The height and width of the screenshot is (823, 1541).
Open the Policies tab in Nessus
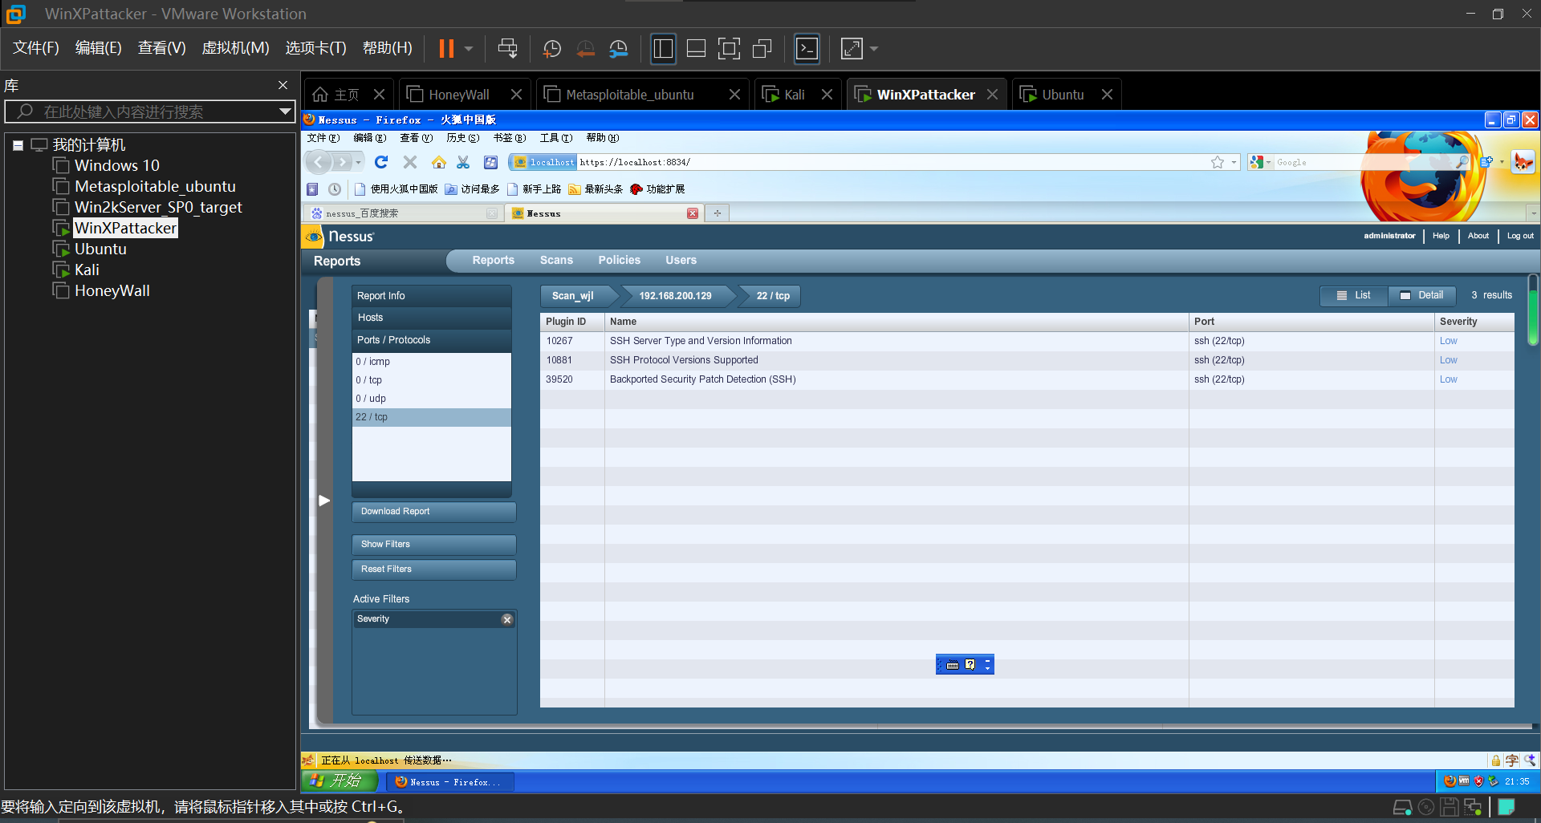(619, 260)
